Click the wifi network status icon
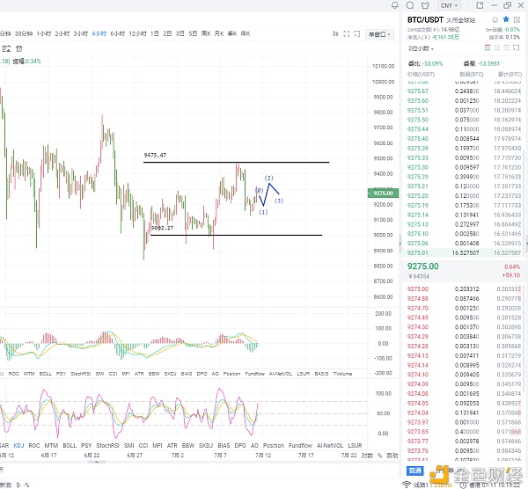The image size is (528, 489). [x=407, y=485]
